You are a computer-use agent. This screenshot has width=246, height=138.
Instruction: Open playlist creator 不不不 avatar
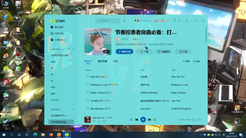(118, 39)
